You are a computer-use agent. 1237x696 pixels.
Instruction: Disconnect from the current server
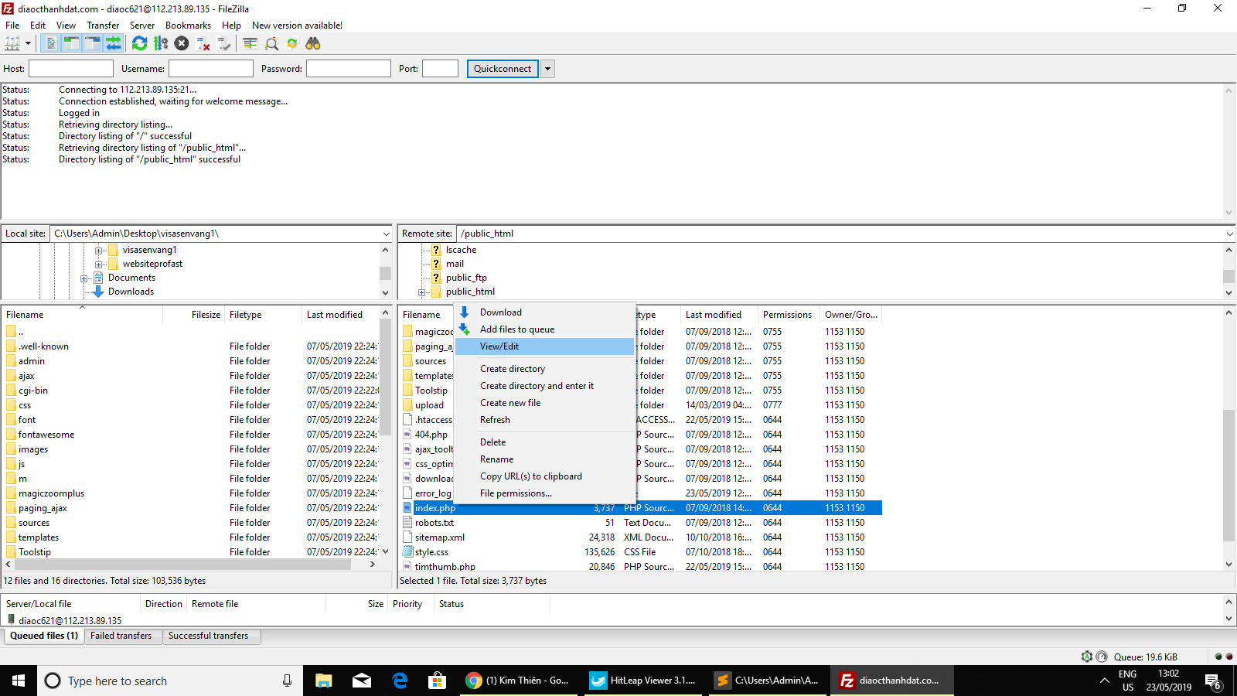(203, 43)
